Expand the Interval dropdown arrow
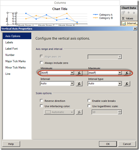 (72, 83)
